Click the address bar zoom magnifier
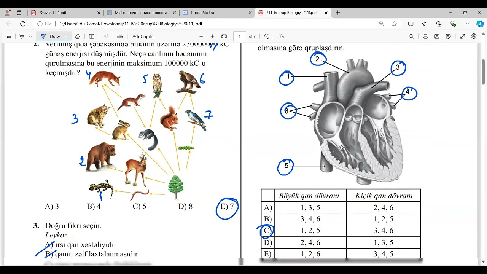The height and width of the screenshot is (274, 487). click(x=381, y=24)
